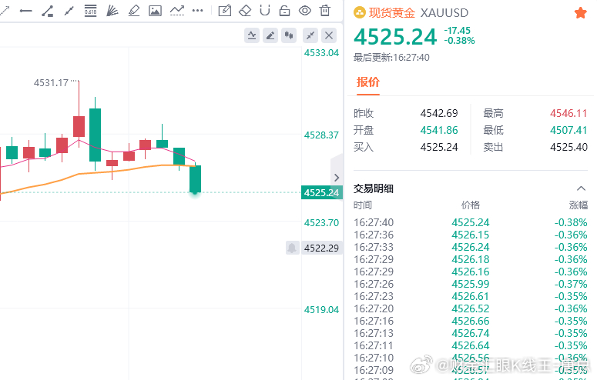Click the 昨收 value 4542.69
Screen dimensions: 597x380
pyautogui.click(x=439, y=113)
